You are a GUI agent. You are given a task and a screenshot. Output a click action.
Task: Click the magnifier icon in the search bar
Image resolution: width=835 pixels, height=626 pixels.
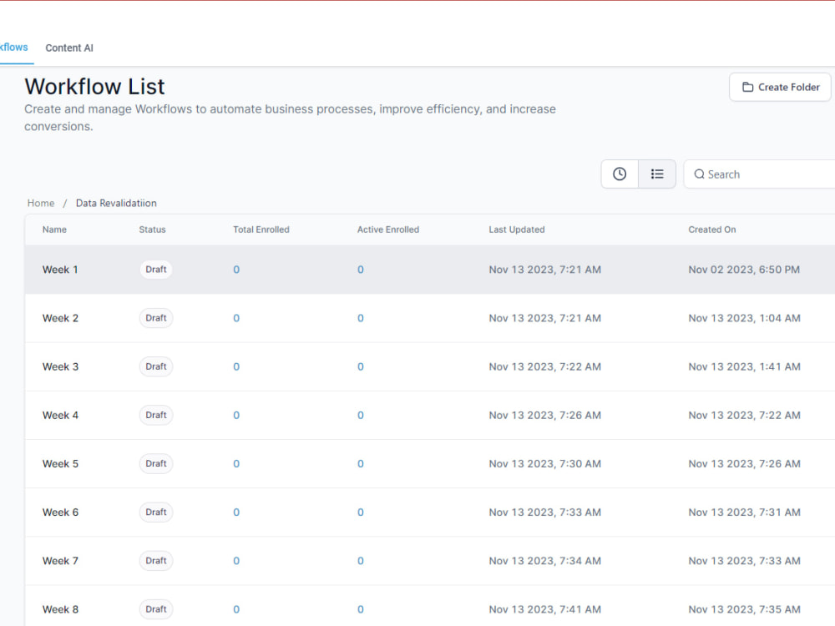[x=700, y=174]
